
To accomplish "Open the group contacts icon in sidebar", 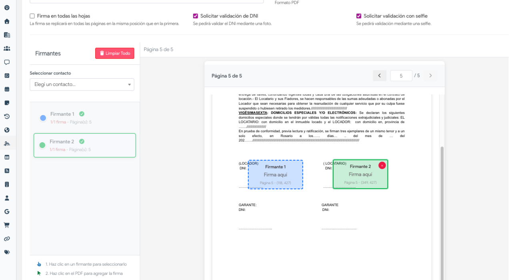I will tap(7, 48).
